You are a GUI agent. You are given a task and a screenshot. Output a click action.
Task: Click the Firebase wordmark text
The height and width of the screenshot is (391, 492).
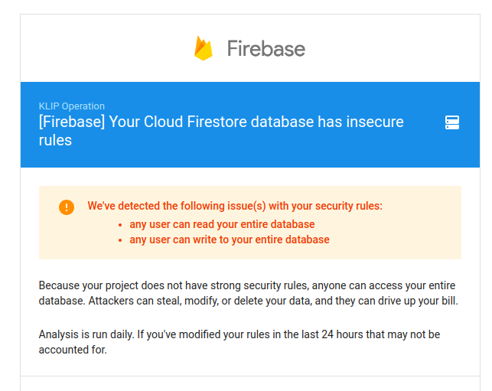click(266, 49)
